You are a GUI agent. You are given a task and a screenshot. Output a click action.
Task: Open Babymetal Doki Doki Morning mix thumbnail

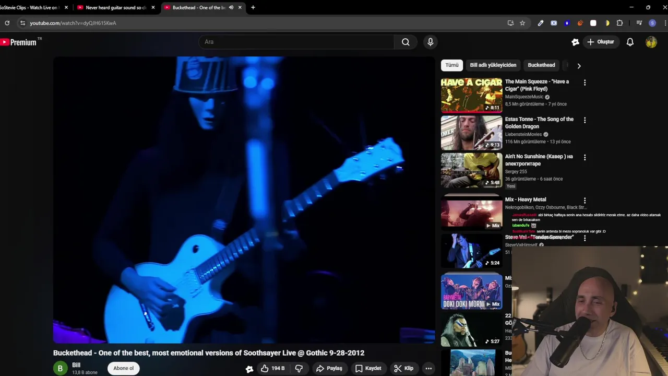pos(471,292)
